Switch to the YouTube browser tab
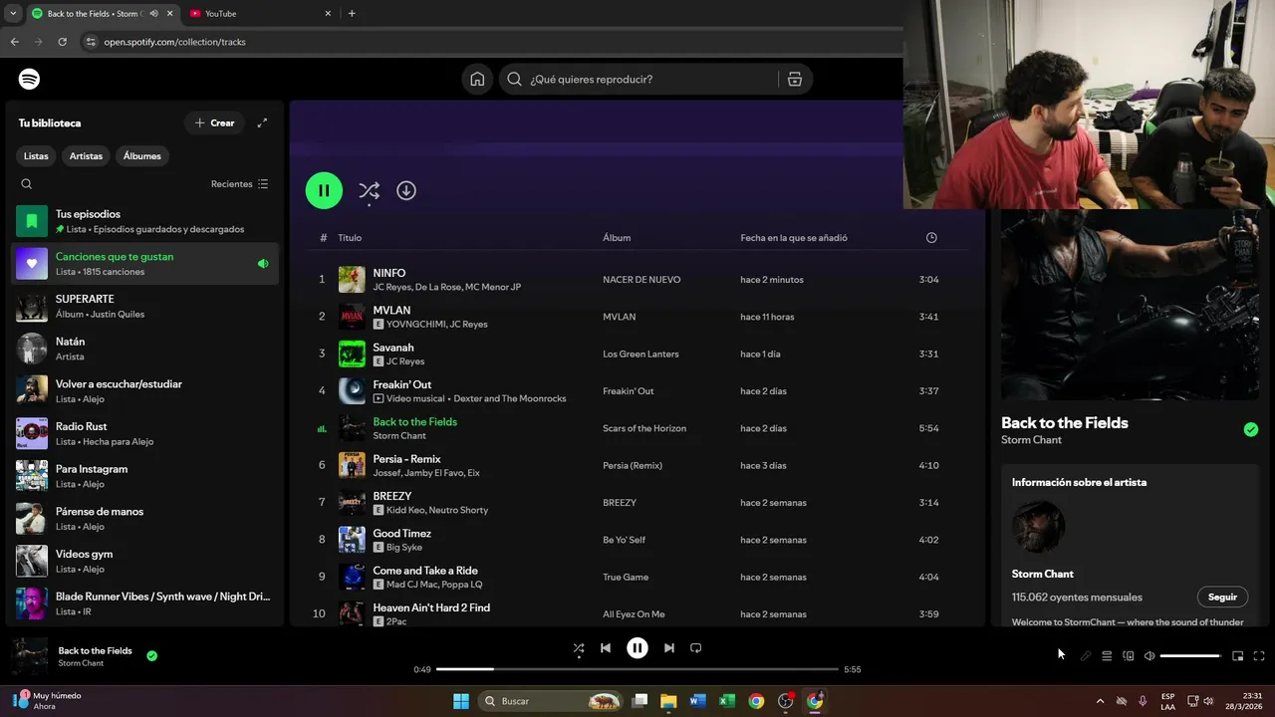Screen dimensions: 1275x717 pyautogui.click(x=259, y=14)
